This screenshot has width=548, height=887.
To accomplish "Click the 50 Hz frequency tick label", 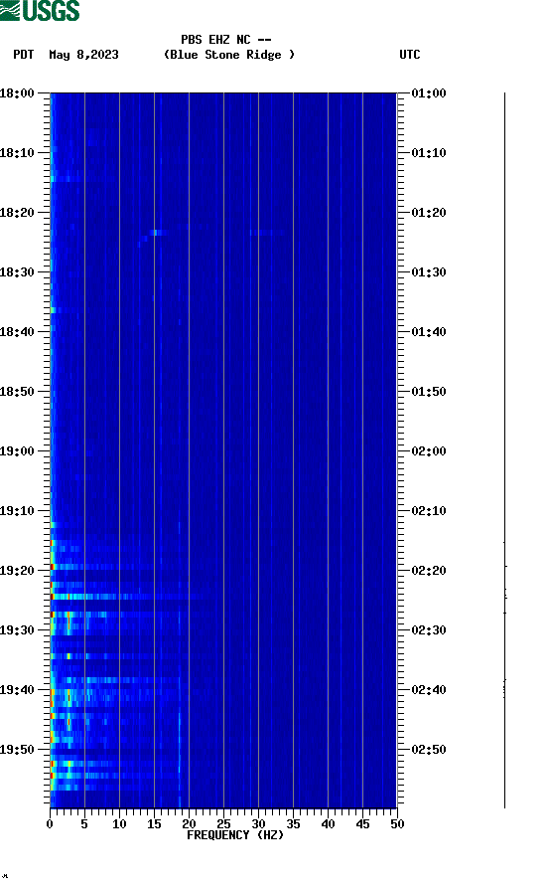I will 397,824.
